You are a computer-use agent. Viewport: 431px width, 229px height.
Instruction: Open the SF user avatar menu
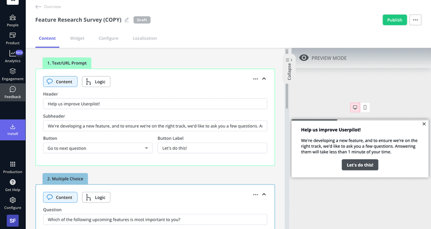coord(12,220)
